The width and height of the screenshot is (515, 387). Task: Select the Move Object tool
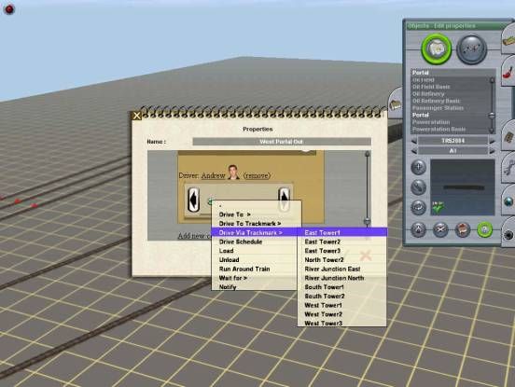point(418,187)
